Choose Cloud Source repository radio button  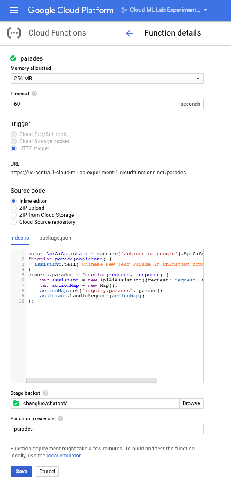14,222
